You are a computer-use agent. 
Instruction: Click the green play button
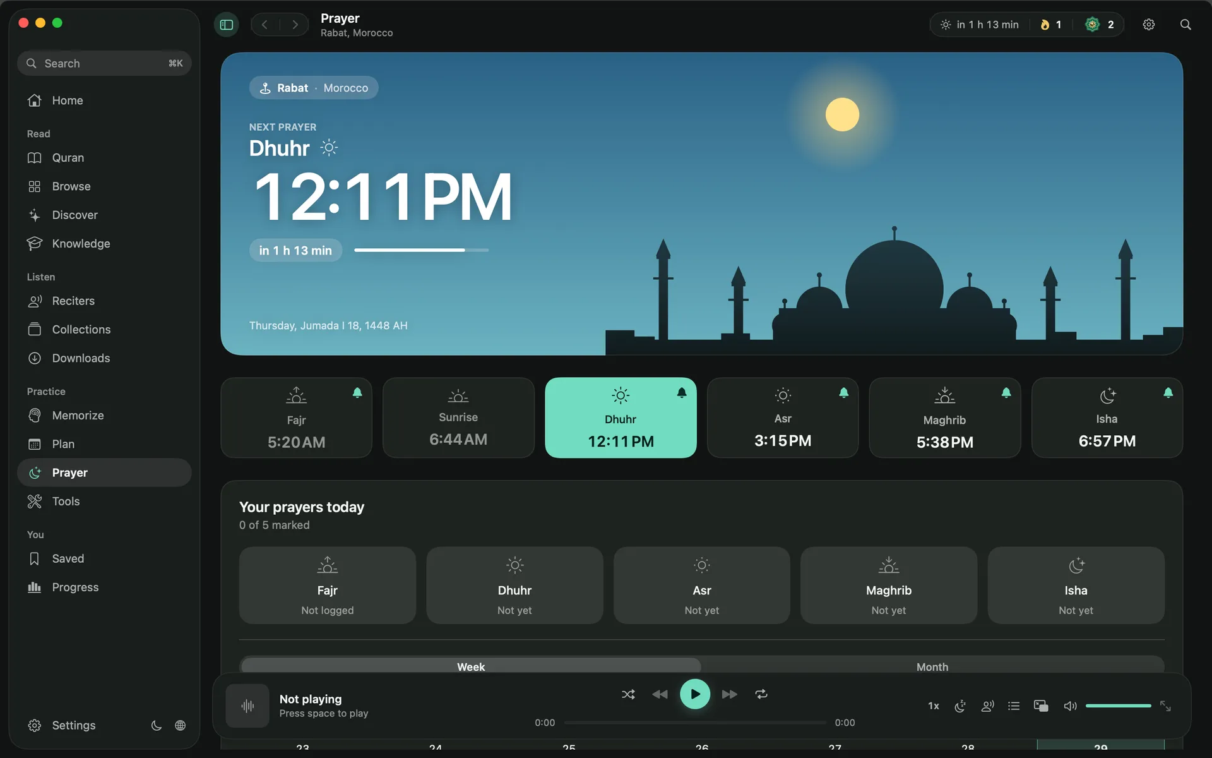(695, 694)
